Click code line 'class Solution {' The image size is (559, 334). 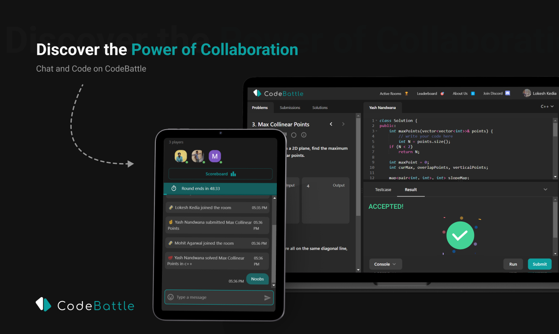coord(398,120)
